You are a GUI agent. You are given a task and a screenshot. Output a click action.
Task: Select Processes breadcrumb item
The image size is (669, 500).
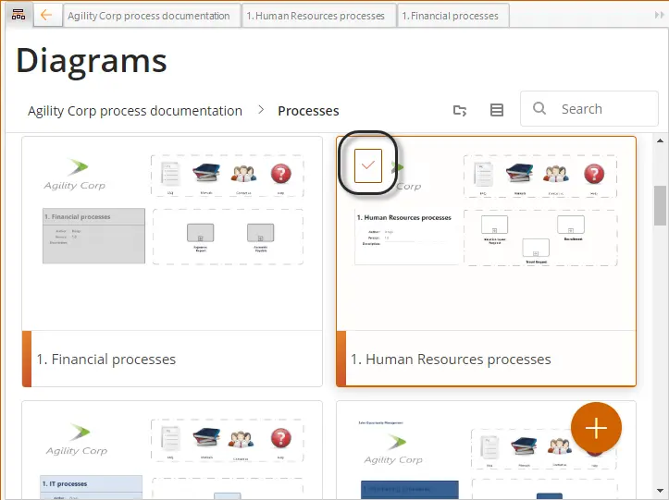[x=308, y=111]
